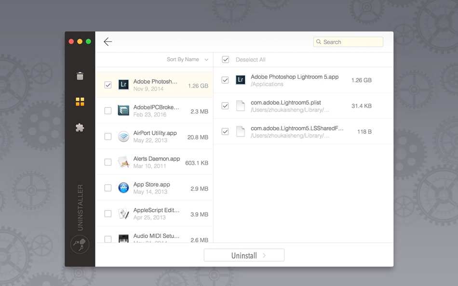Check the App Store.app checkbox
This screenshot has height=286, width=458.
coord(108,188)
